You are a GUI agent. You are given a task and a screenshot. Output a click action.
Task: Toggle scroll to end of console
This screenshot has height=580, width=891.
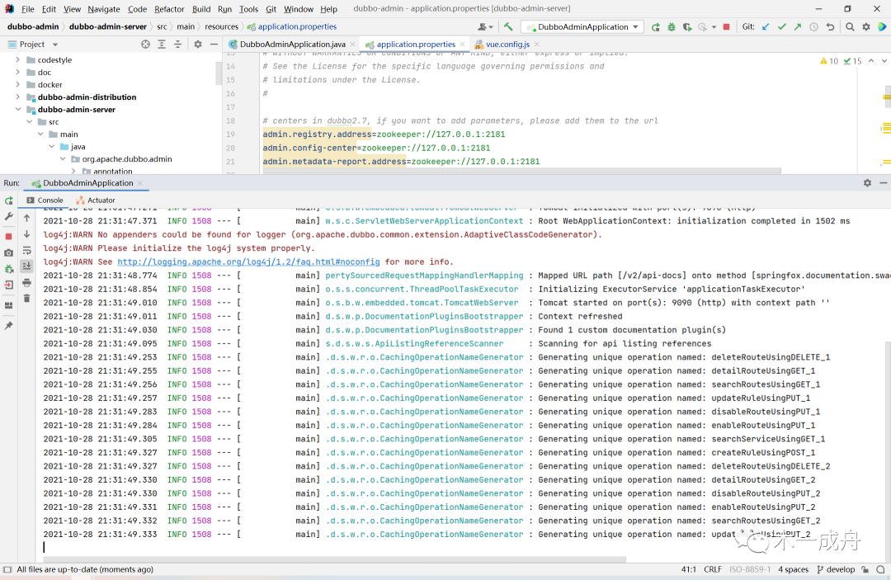pyautogui.click(x=26, y=266)
